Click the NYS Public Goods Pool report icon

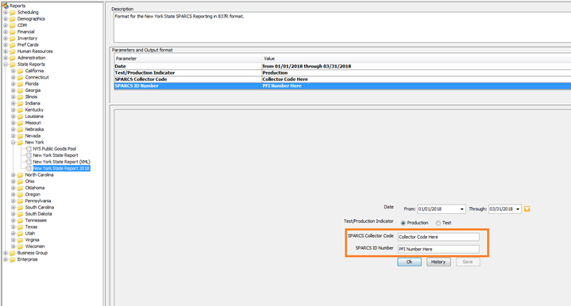tap(29, 149)
